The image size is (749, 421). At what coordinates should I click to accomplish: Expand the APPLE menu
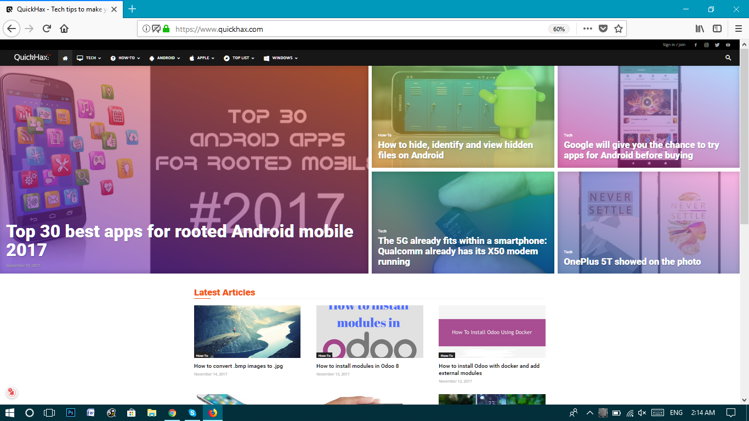(x=202, y=58)
